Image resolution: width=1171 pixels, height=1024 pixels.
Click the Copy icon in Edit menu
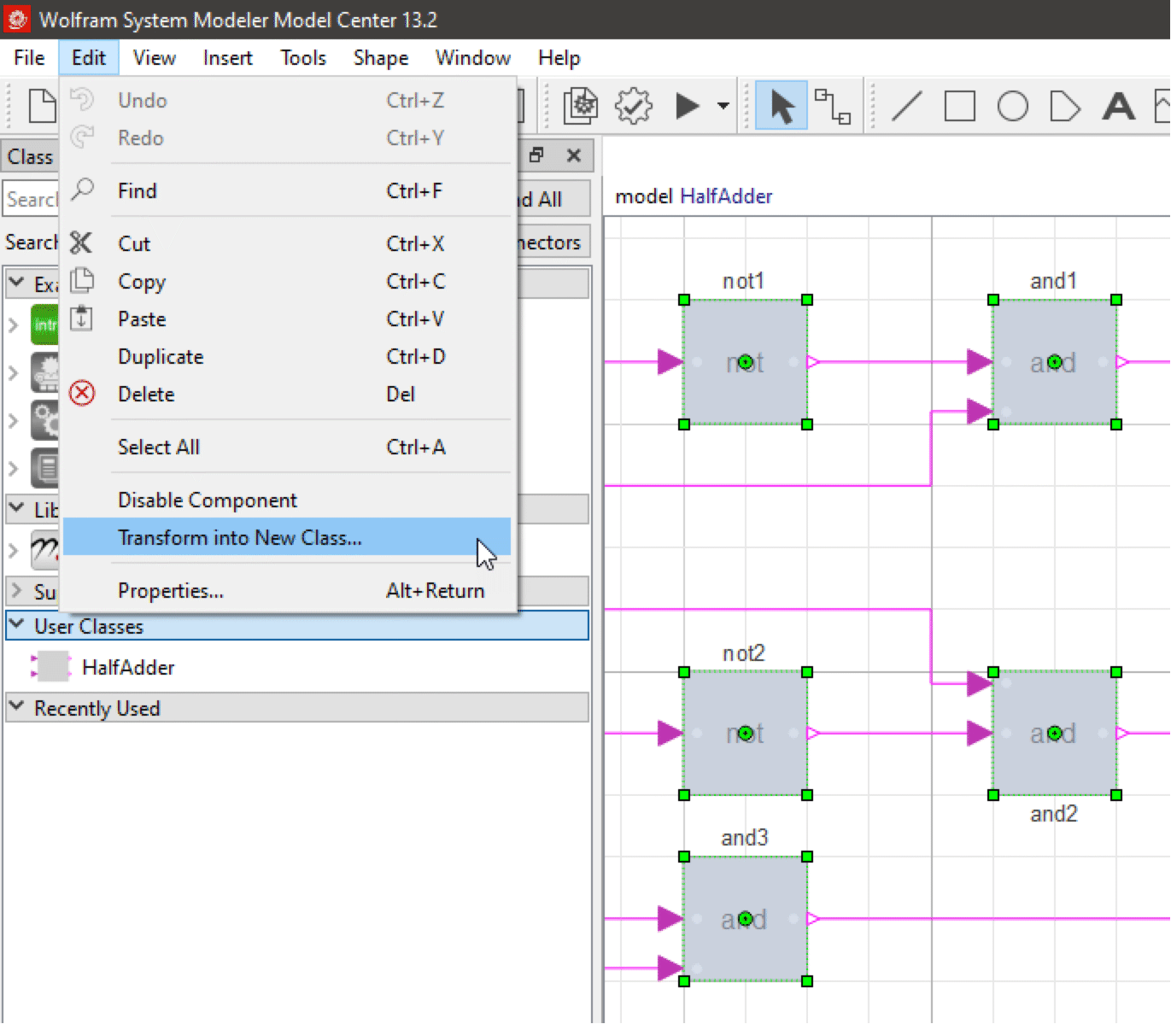click(81, 280)
